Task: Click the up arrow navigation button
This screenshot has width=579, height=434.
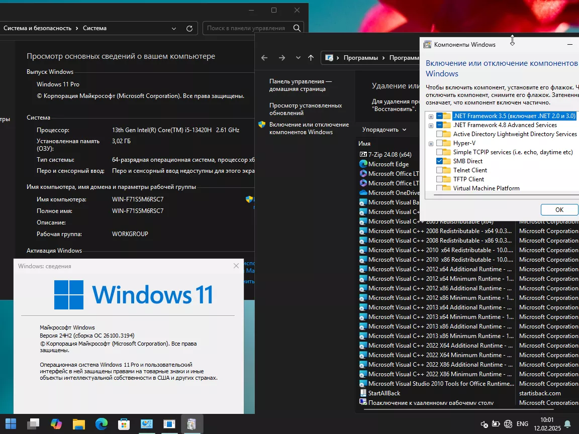Action: tap(311, 58)
